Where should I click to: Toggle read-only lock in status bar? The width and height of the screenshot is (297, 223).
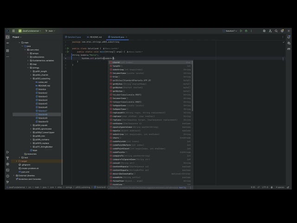pos(288,187)
